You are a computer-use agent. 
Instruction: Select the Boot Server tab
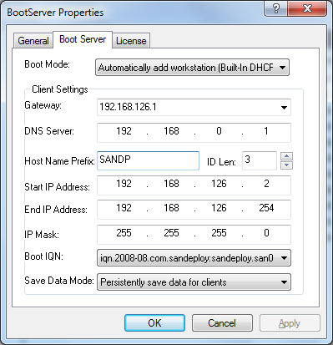pos(83,39)
